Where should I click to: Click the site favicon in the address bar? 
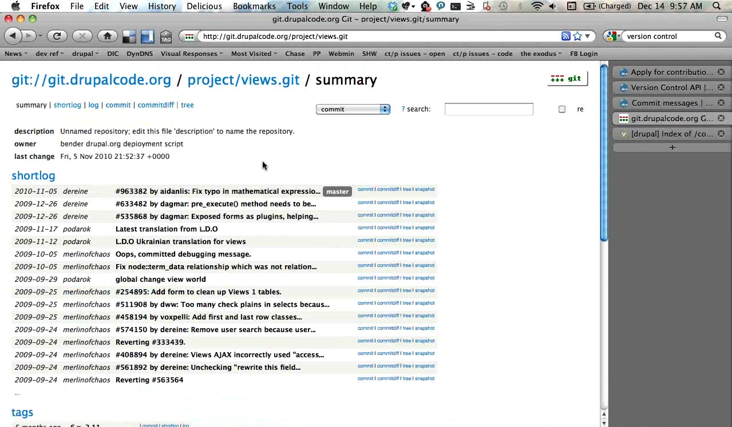coord(189,36)
